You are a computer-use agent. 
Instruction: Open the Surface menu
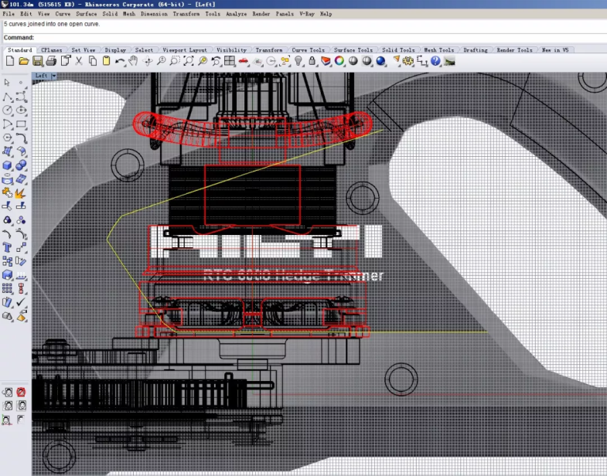86,14
